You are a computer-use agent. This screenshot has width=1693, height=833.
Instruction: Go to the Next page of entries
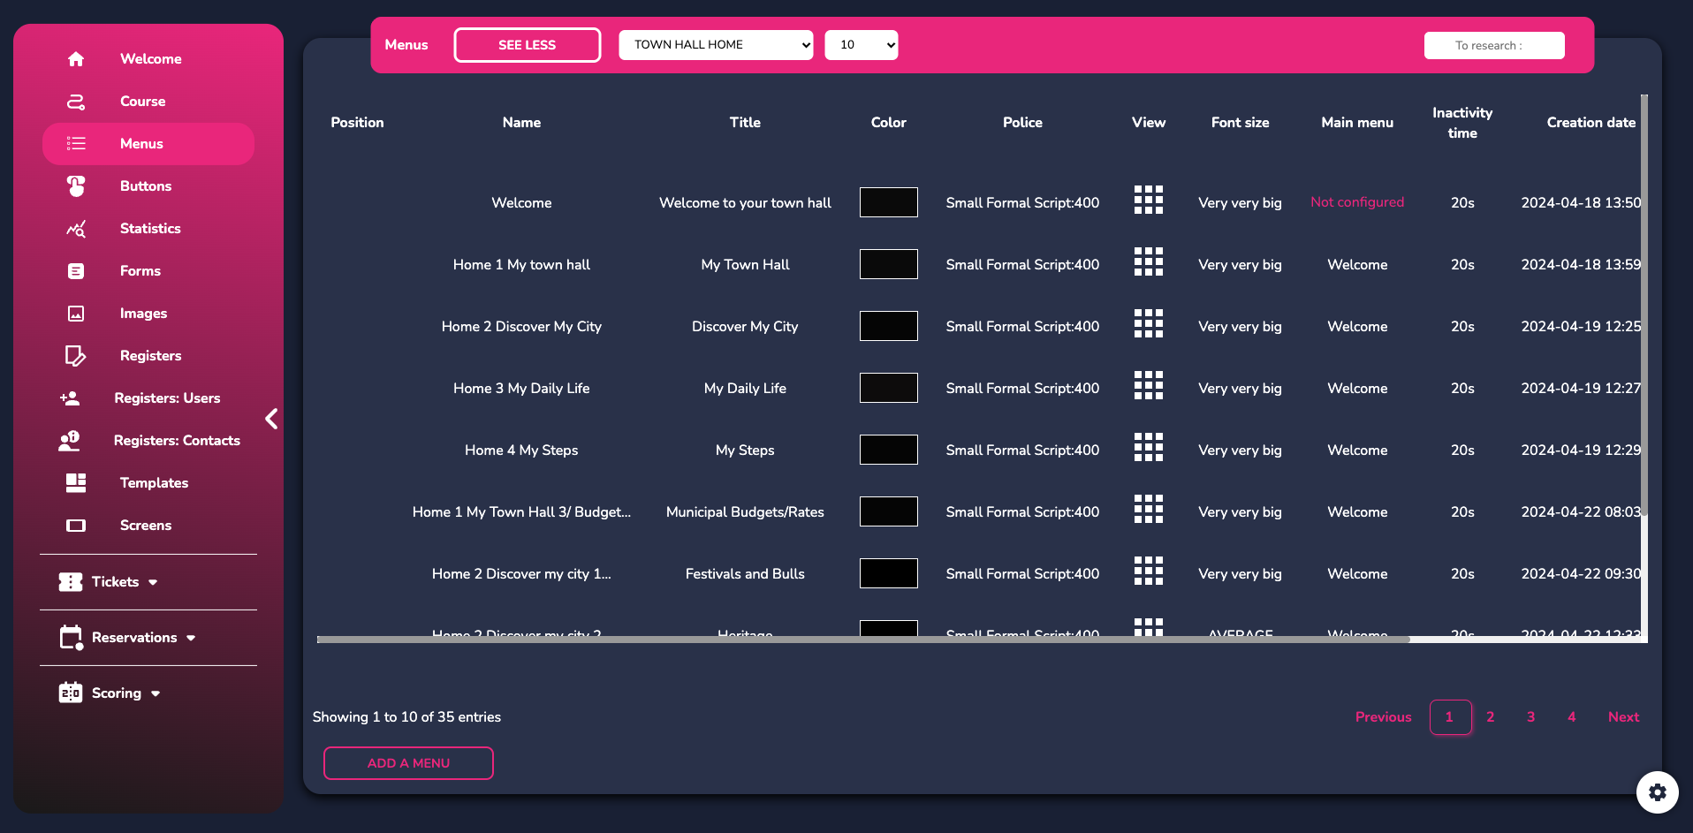pyautogui.click(x=1622, y=717)
